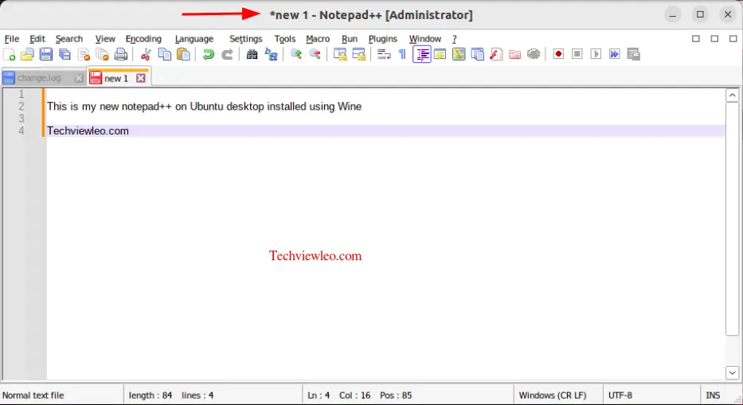The width and height of the screenshot is (743, 405).
Task: Start macro recording with red dot
Action: [558, 54]
